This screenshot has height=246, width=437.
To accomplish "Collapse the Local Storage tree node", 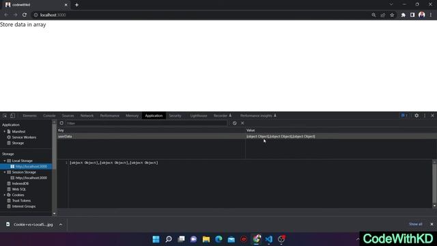I will coord(5,161).
